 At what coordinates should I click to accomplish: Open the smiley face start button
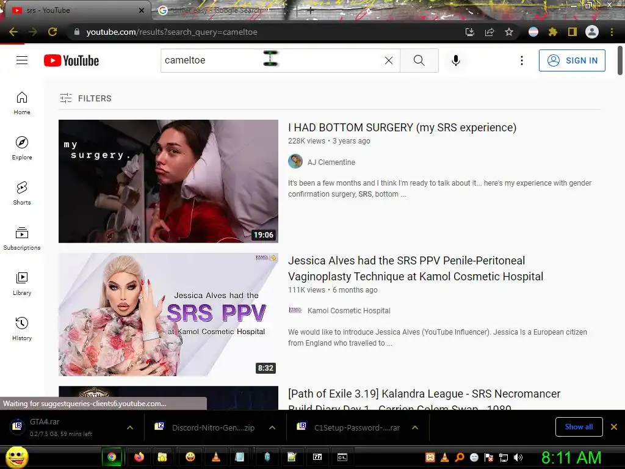click(16, 457)
